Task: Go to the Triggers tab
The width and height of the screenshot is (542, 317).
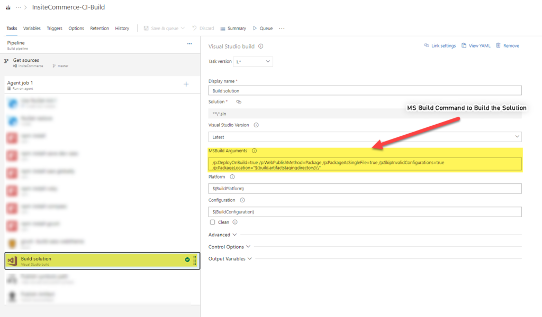Action: 55,29
